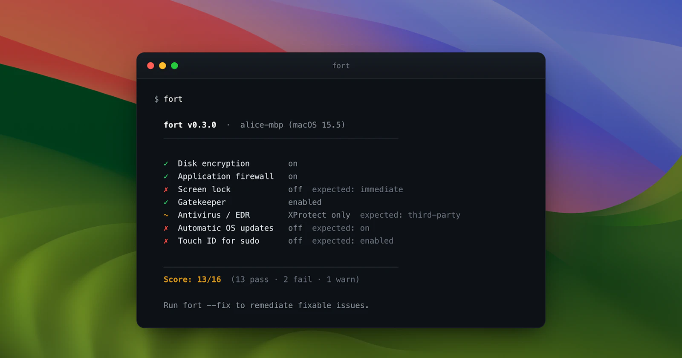The height and width of the screenshot is (358, 682).
Task: Click the red X beside Automatic OS updates
Action: (x=166, y=228)
